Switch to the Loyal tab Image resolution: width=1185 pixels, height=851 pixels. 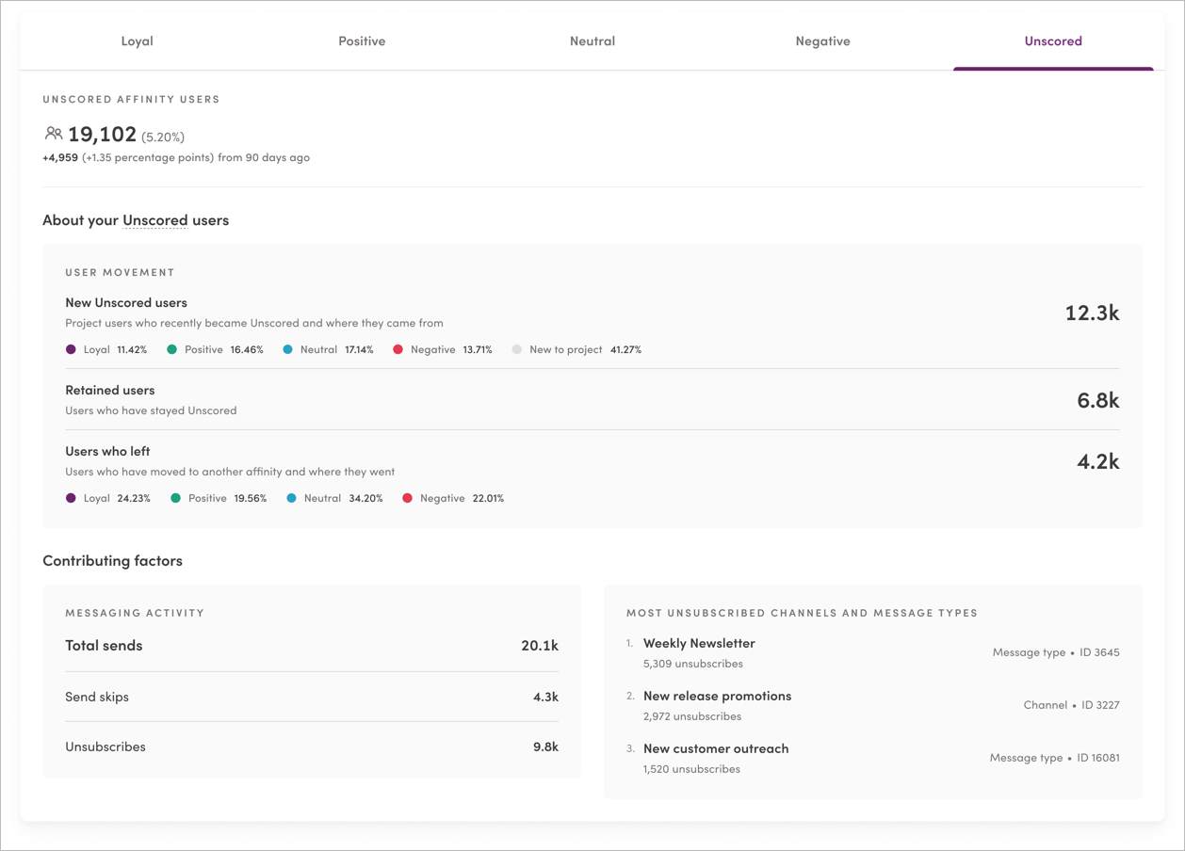coord(137,41)
